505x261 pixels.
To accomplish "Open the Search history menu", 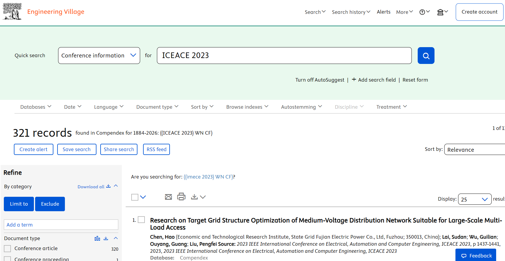I will coord(351,12).
